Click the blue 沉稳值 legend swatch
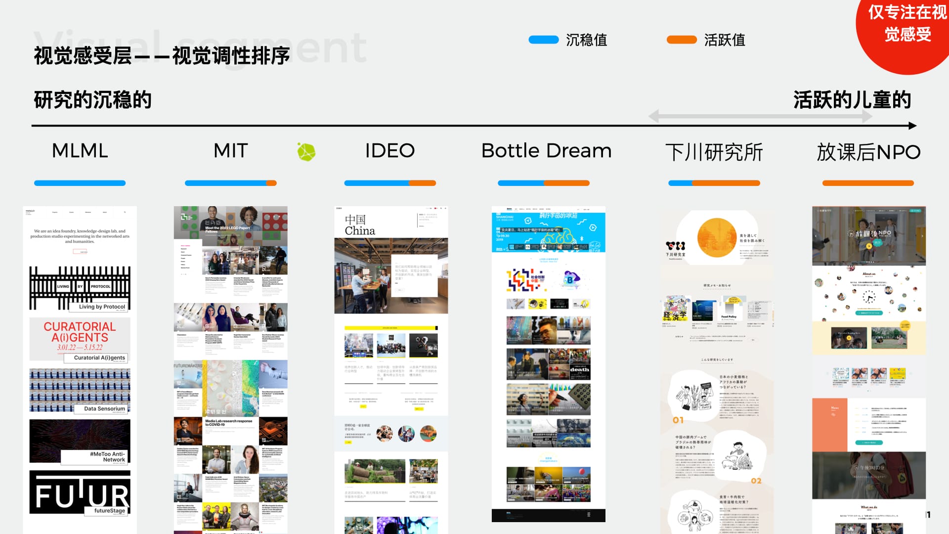The image size is (949, 534). pyautogui.click(x=543, y=40)
